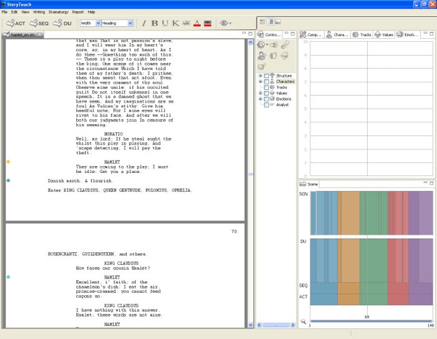
Task: Minimize the script editor panel
Action: coord(244,34)
